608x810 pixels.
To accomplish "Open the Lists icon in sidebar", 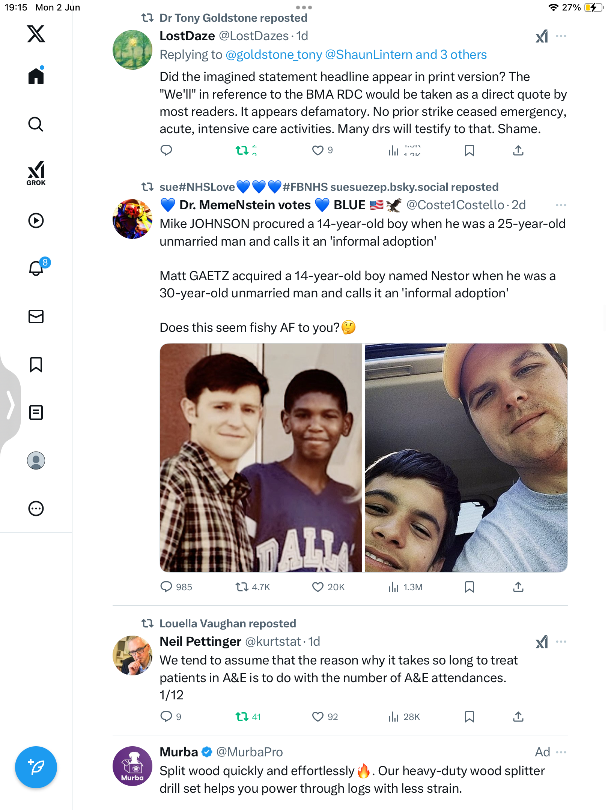I will pos(36,412).
